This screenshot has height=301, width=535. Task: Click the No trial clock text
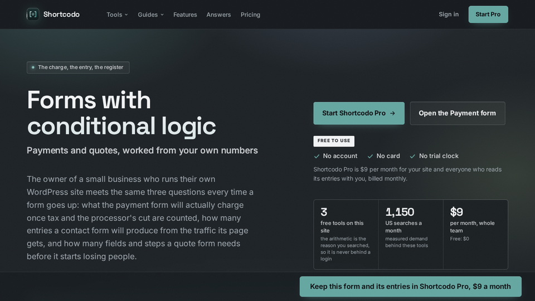pyautogui.click(x=439, y=156)
